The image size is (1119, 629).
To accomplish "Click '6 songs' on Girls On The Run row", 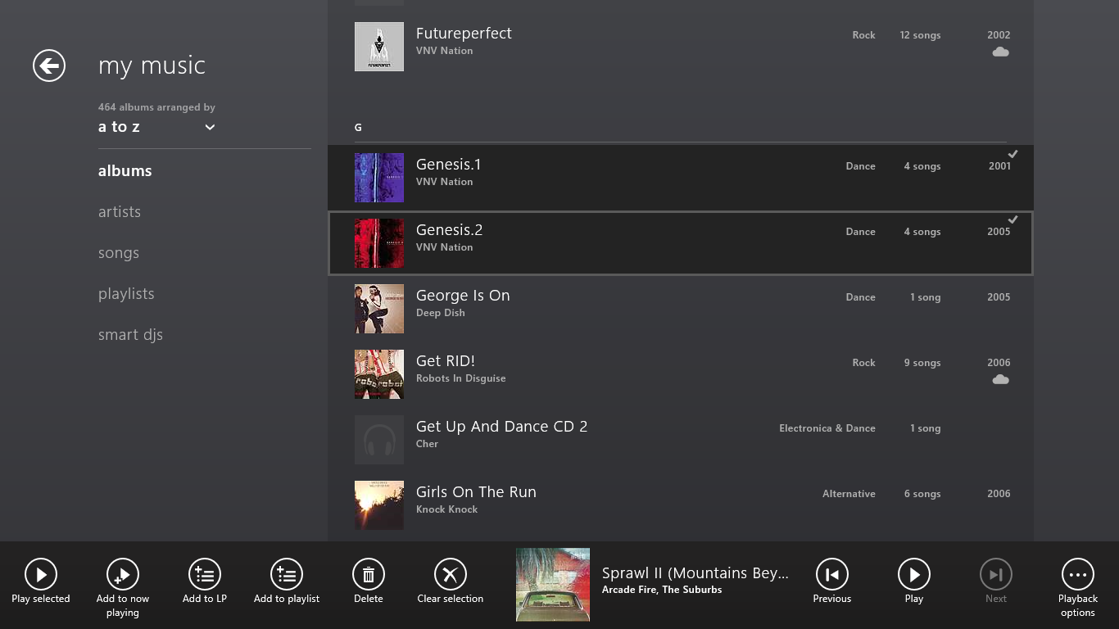I will (922, 494).
